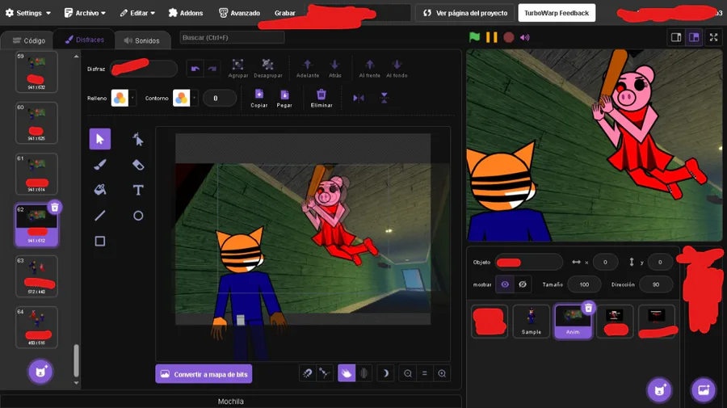
Task: Undo the last costume edit
Action: pyautogui.click(x=195, y=69)
